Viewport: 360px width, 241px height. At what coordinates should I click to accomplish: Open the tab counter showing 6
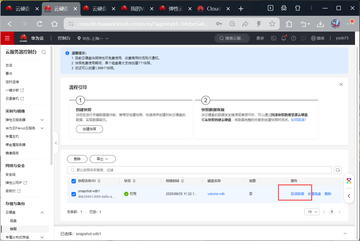coord(271,8)
